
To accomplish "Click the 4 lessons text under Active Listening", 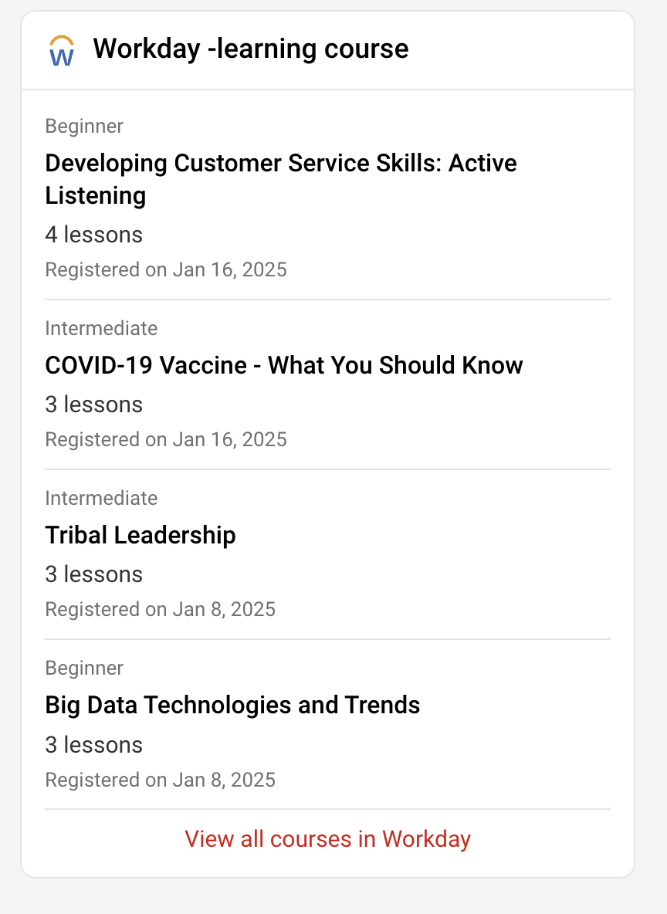I will click(94, 235).
